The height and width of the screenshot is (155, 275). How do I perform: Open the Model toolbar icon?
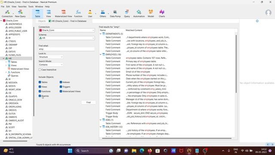coord(151,13)
